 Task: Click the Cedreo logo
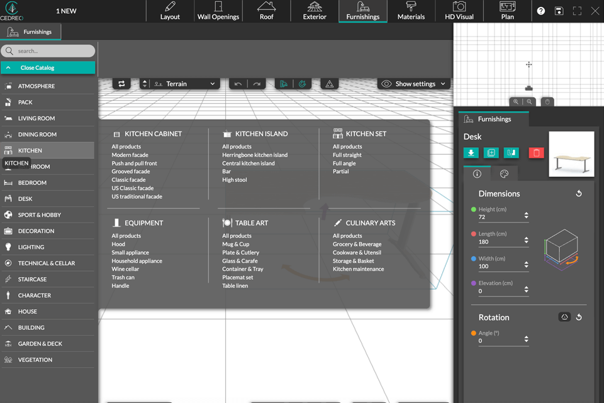(11, 11)
